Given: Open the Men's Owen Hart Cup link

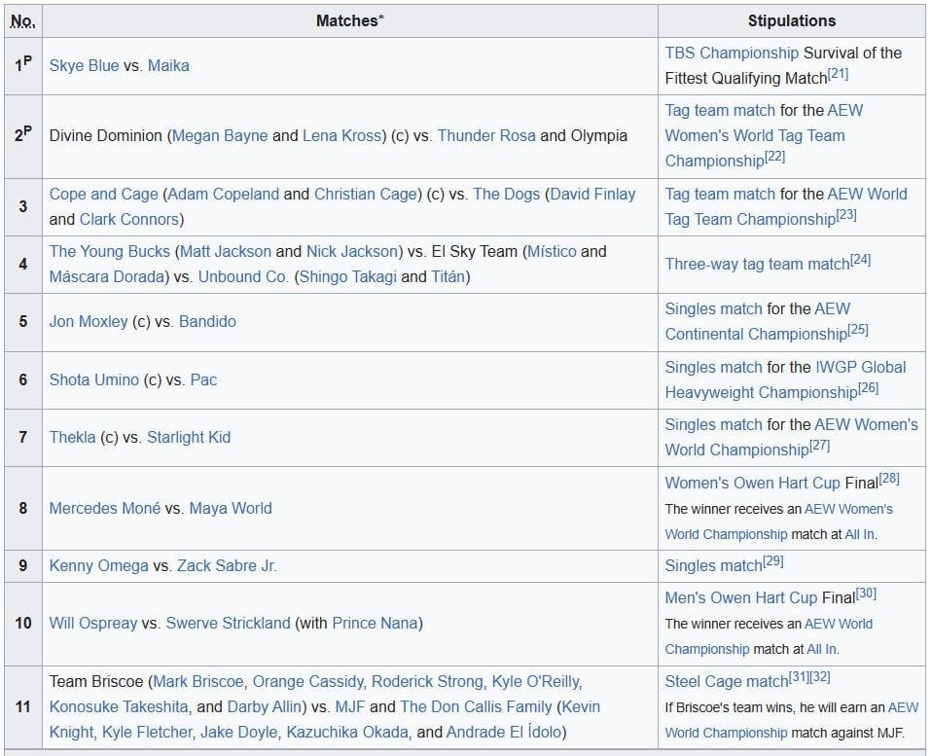Looking at the screenshot, I should click(741, 598).
